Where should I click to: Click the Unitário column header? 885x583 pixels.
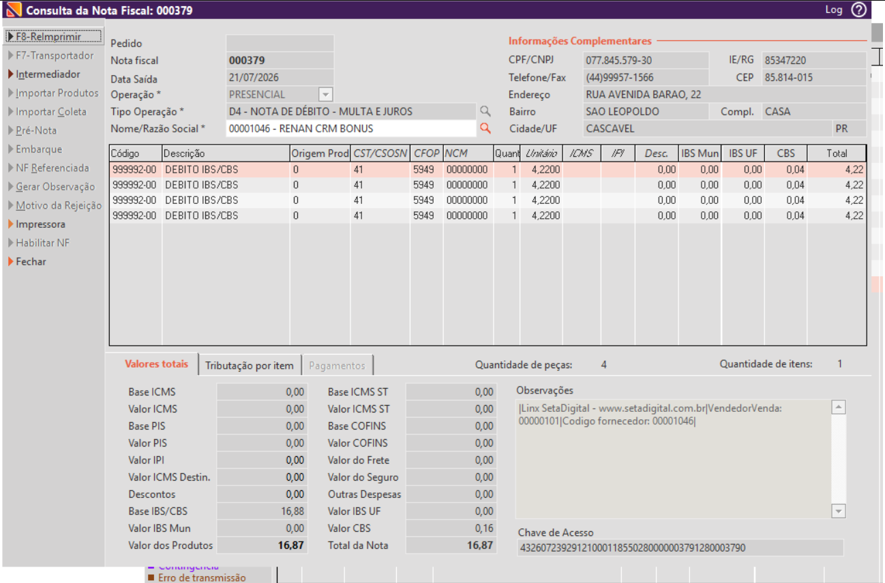point(541,153)
